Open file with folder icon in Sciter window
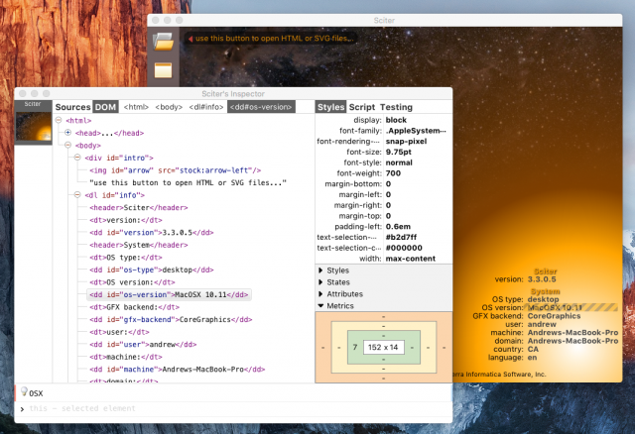The image size is (635, 434). [163, 42]
